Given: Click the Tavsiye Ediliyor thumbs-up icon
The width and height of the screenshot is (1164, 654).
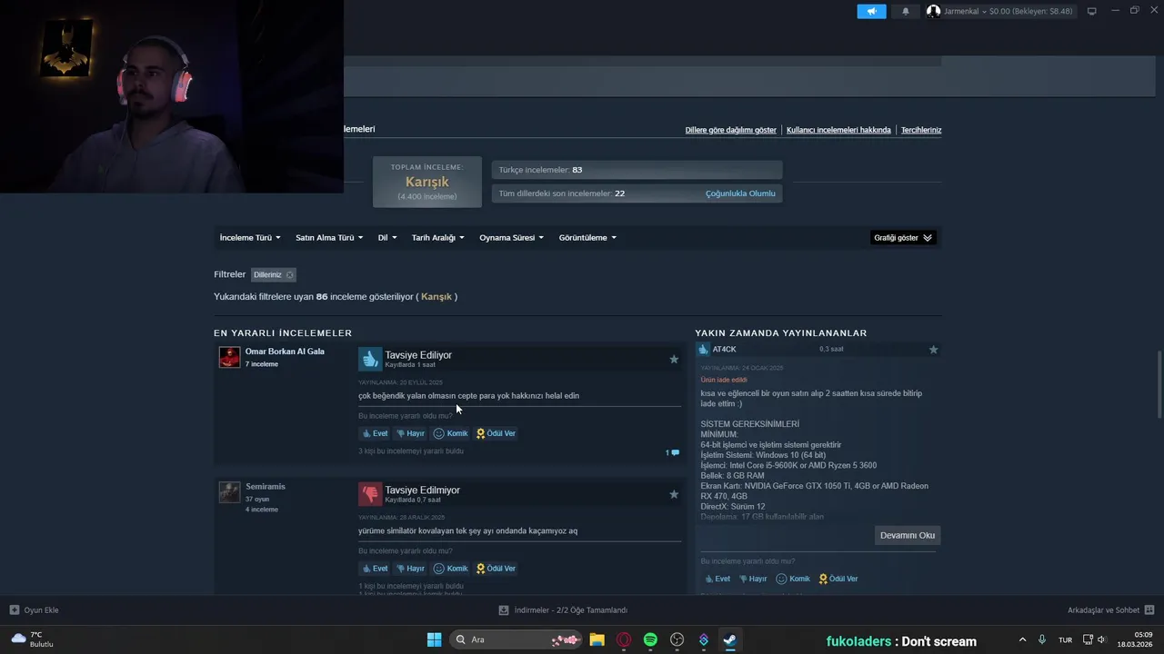Looking at the screenshot, I should coord(370,359).
